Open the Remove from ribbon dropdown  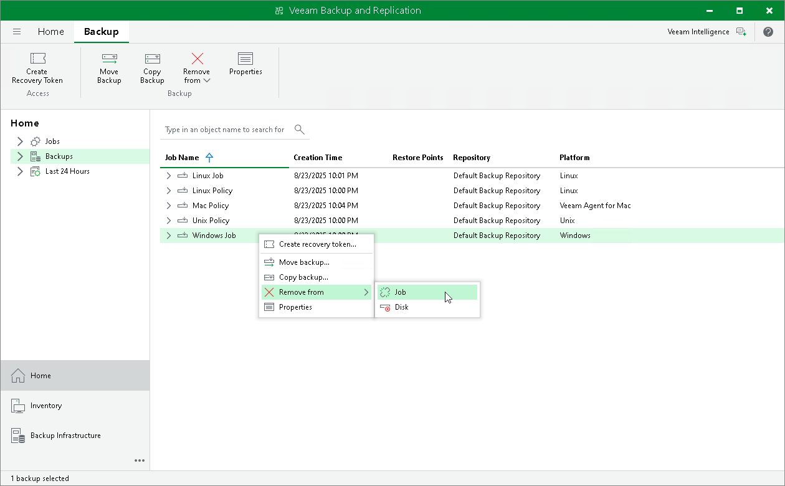pyautogui.click(x=197, y=68)
